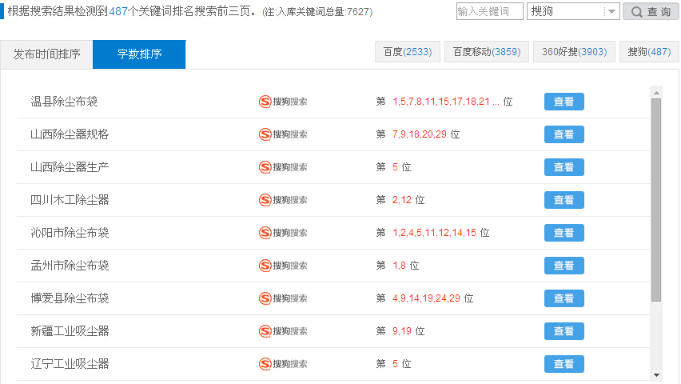Select the 字数排序 tab
681x384 pixels.
139,54
